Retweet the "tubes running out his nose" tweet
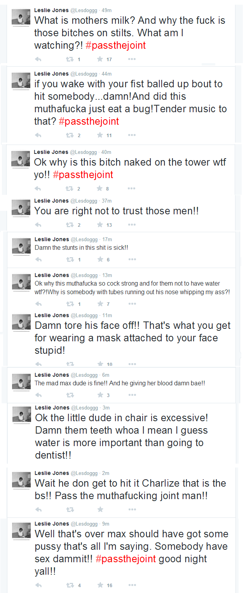244x593 pixels. point(70,304)
